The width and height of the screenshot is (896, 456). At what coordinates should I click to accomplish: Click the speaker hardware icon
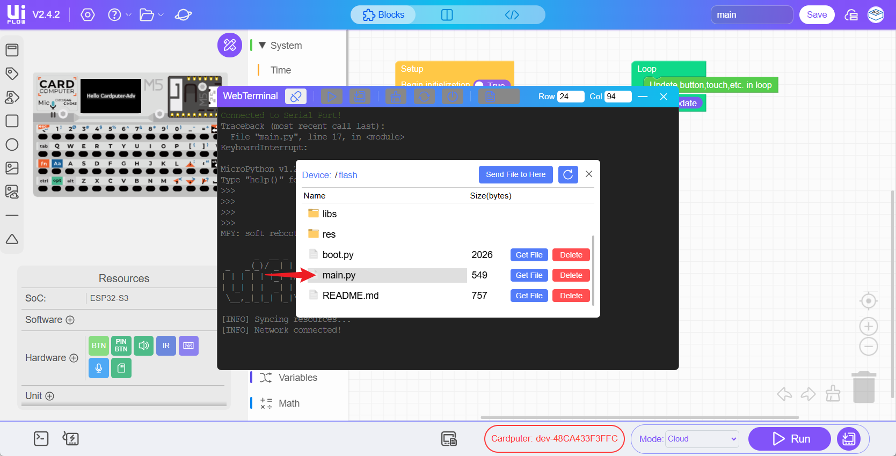143,345
